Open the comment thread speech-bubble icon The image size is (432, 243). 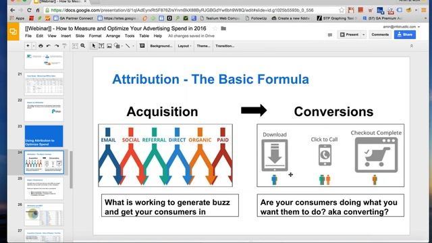click(x=330, y=35)
